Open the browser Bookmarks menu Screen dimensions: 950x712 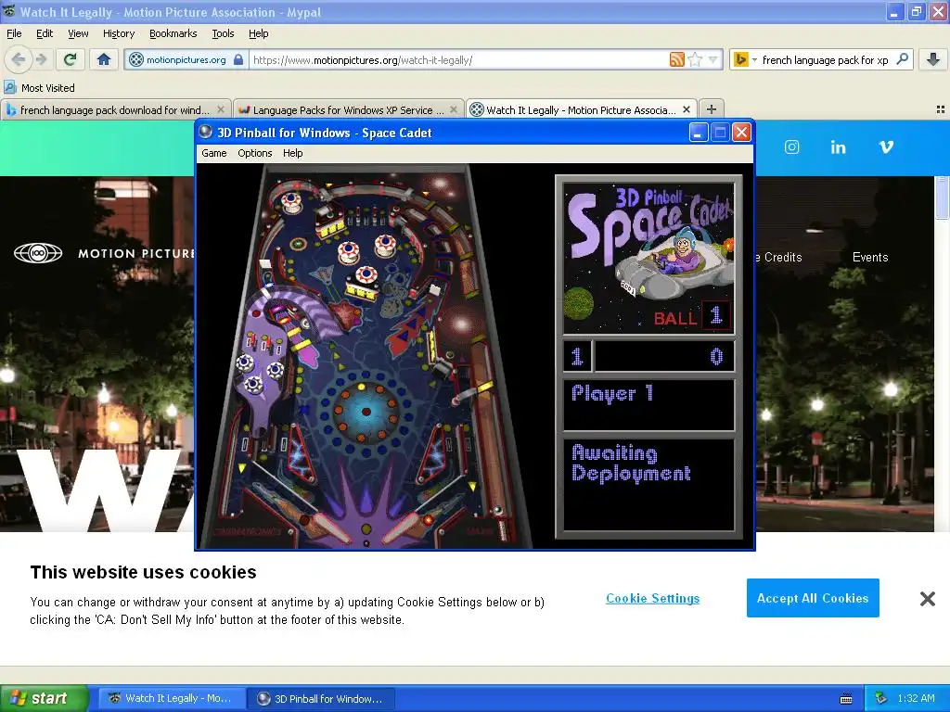[x=173, y=33]
